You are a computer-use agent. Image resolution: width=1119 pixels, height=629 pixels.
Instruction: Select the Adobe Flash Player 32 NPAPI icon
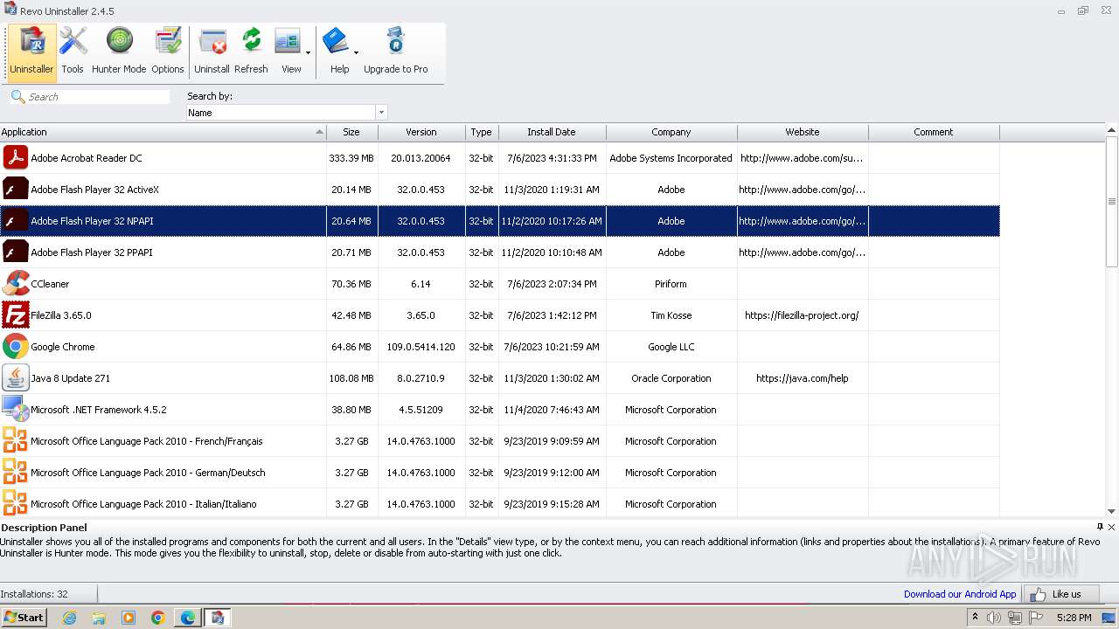tap(16, 221)
